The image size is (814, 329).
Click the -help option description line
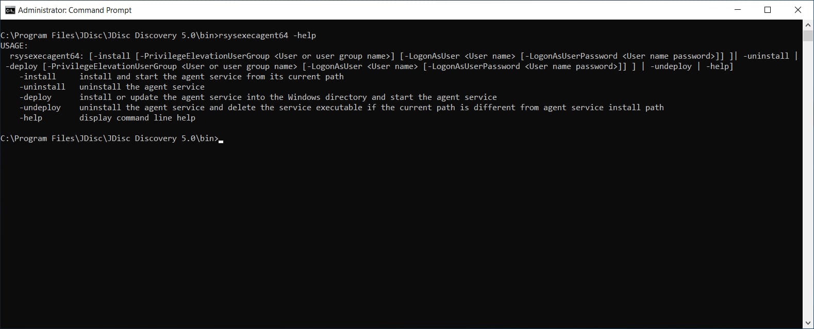(x=137, y=117)
